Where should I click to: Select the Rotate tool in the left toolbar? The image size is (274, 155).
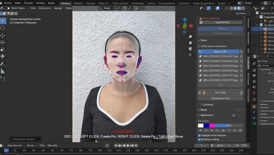pyautogui.click(x=3, y=42)
